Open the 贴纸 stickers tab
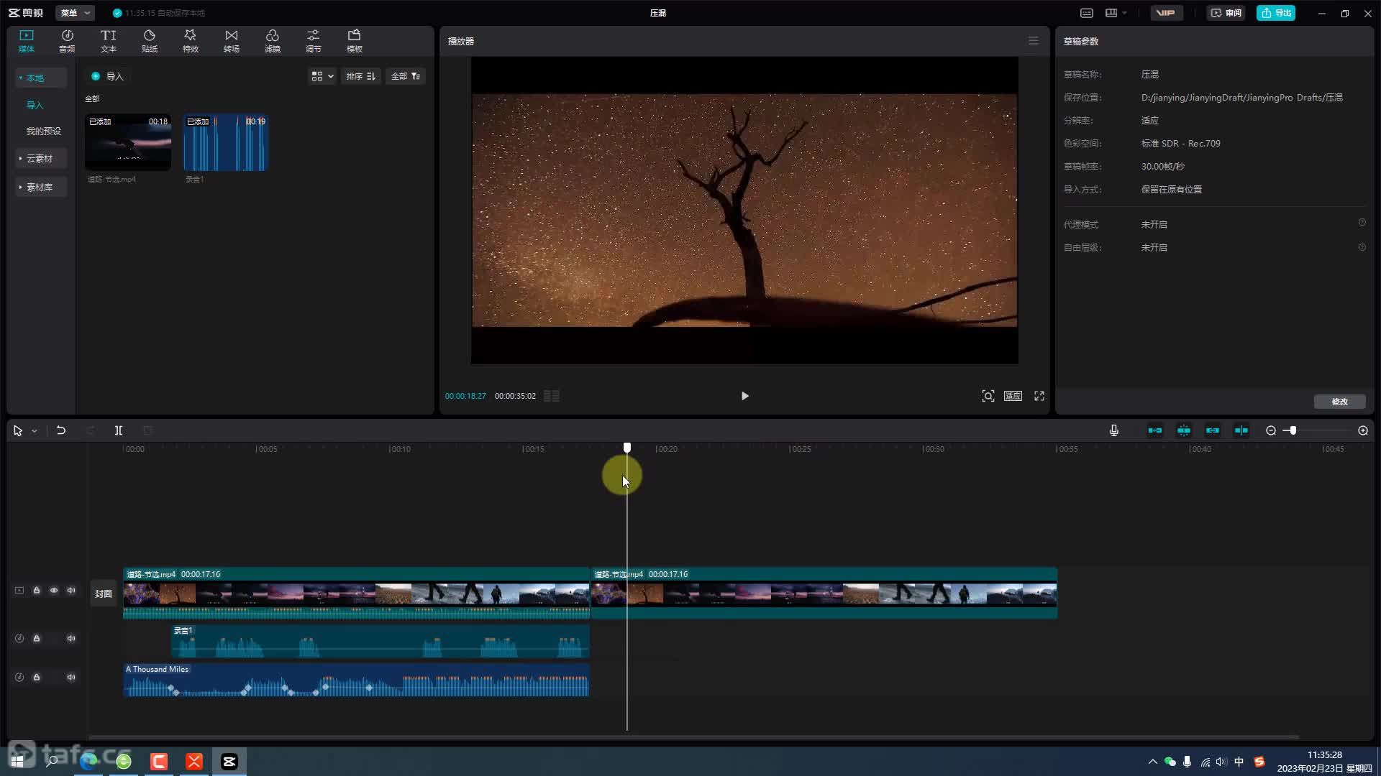 coord(149,41)
